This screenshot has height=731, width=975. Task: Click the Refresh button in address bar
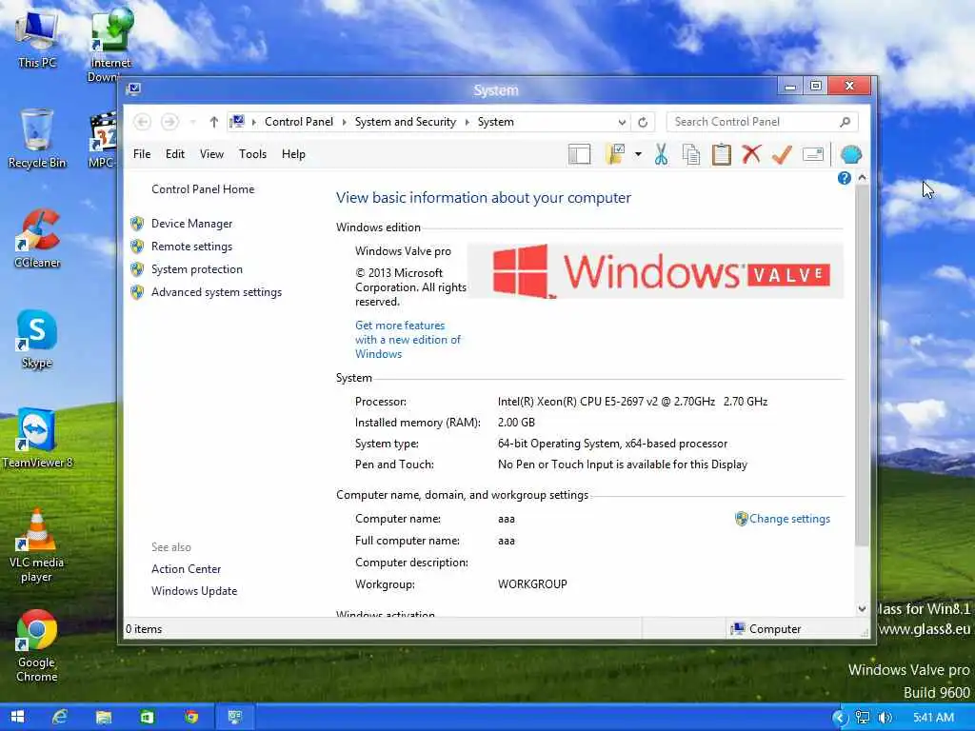coord(643,123)
